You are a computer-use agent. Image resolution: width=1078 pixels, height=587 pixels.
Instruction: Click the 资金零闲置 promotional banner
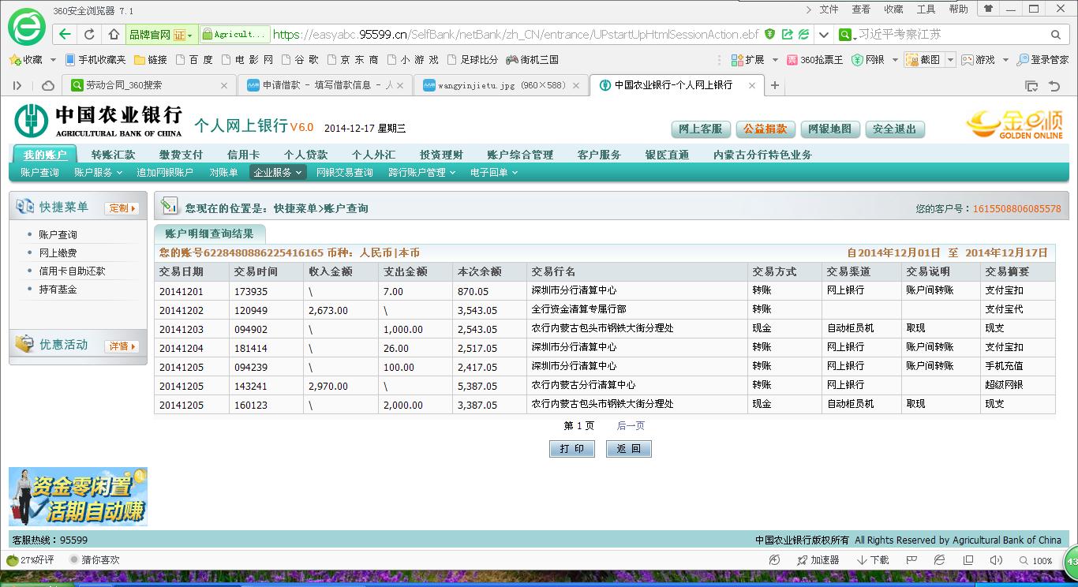point(78,497)
